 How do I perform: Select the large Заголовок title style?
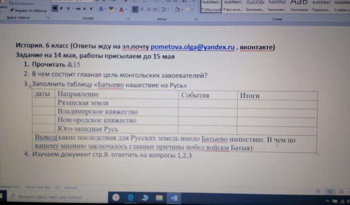pyautogui.click(x=299, y=6)
